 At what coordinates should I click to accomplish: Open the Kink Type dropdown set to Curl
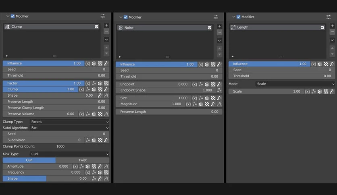point(69,154)
